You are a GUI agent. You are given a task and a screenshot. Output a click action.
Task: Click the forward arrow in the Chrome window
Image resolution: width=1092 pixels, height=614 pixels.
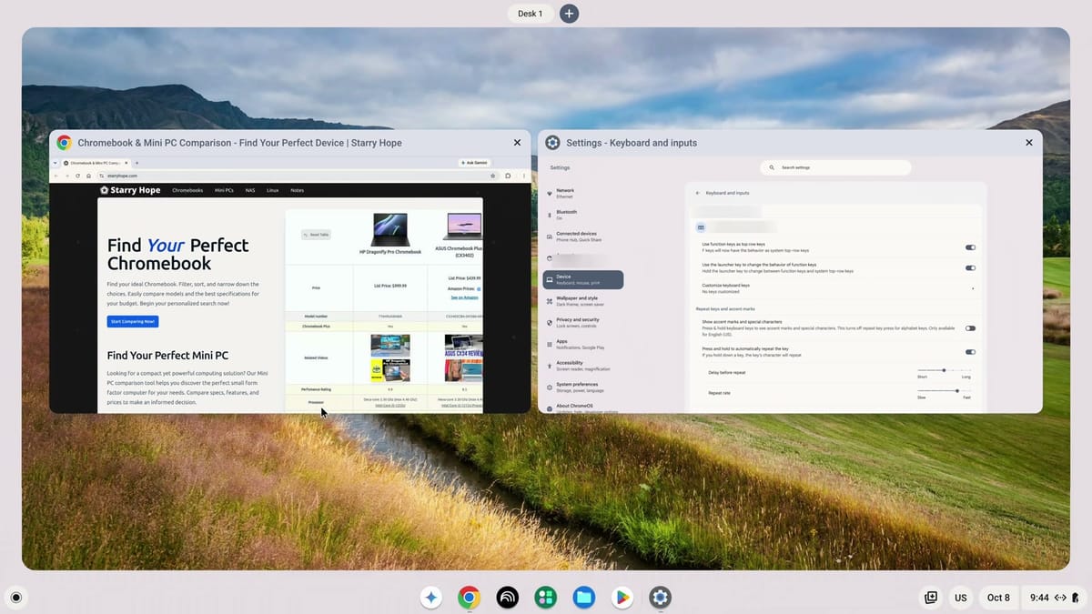click(66, 176)
